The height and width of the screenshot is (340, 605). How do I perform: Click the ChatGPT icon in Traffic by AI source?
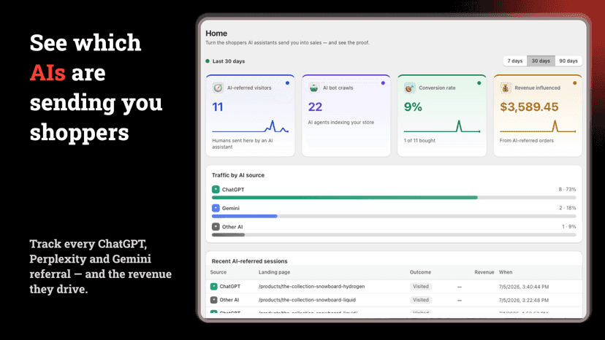[216, 189]
